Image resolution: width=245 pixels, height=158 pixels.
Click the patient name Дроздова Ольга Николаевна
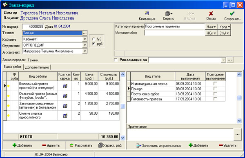tap(47, 18)
